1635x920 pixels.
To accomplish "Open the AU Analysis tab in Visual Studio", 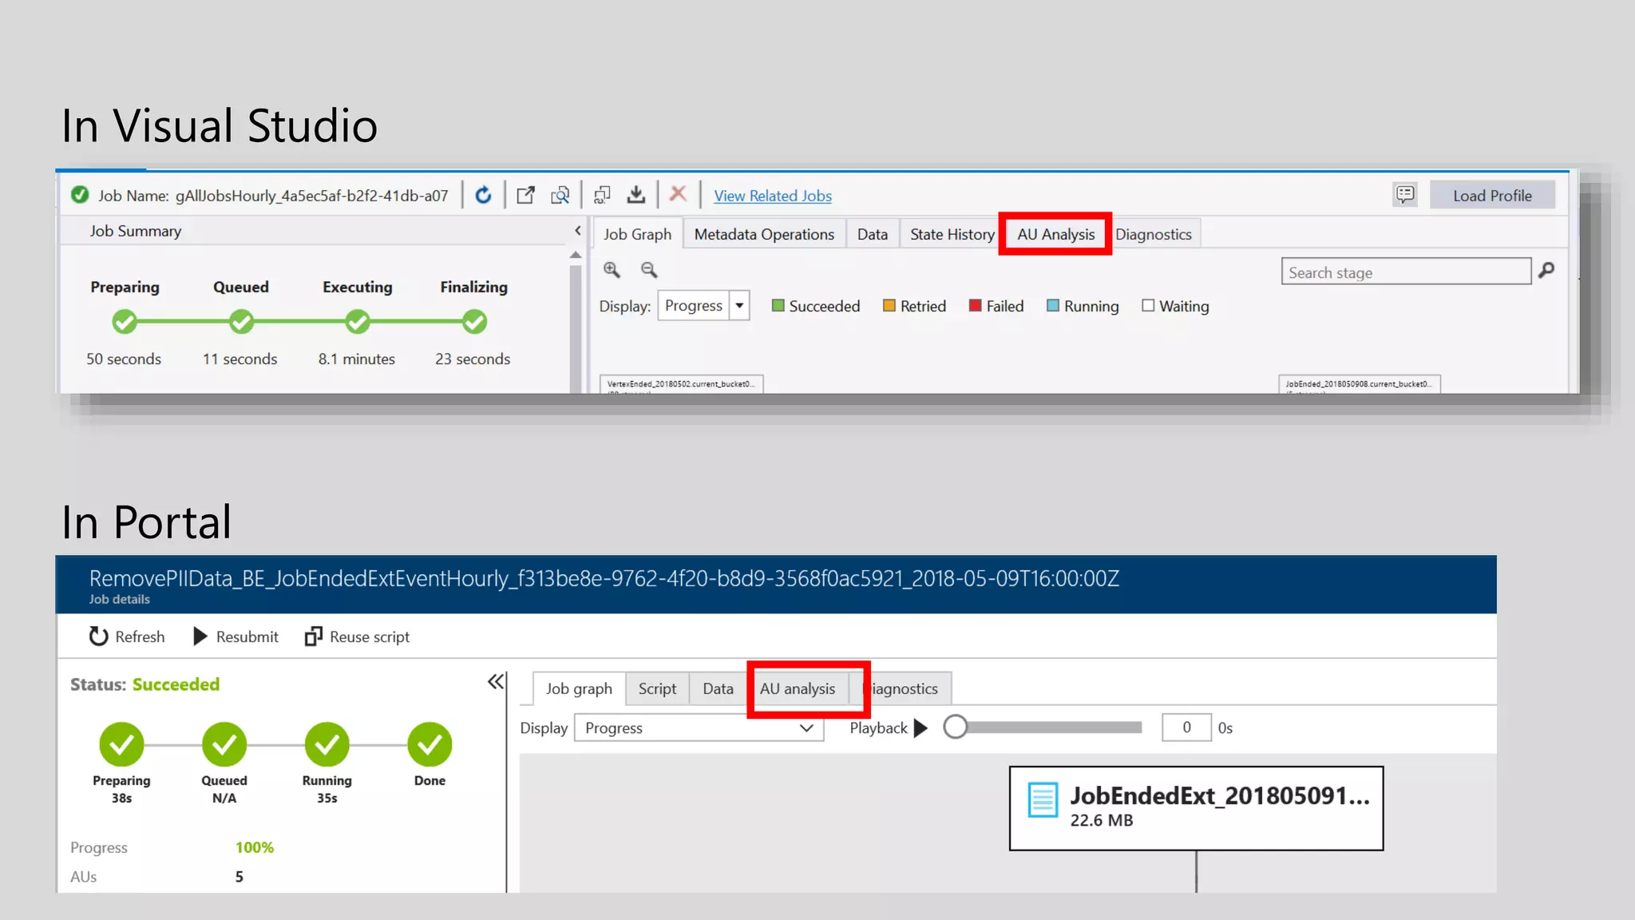I will tap(1055, 234).
